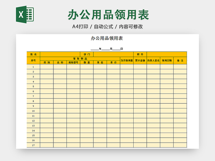215x161 pixels.
Task: Click sequence number 7 in 序号 column
Action: tap(33, 96)
